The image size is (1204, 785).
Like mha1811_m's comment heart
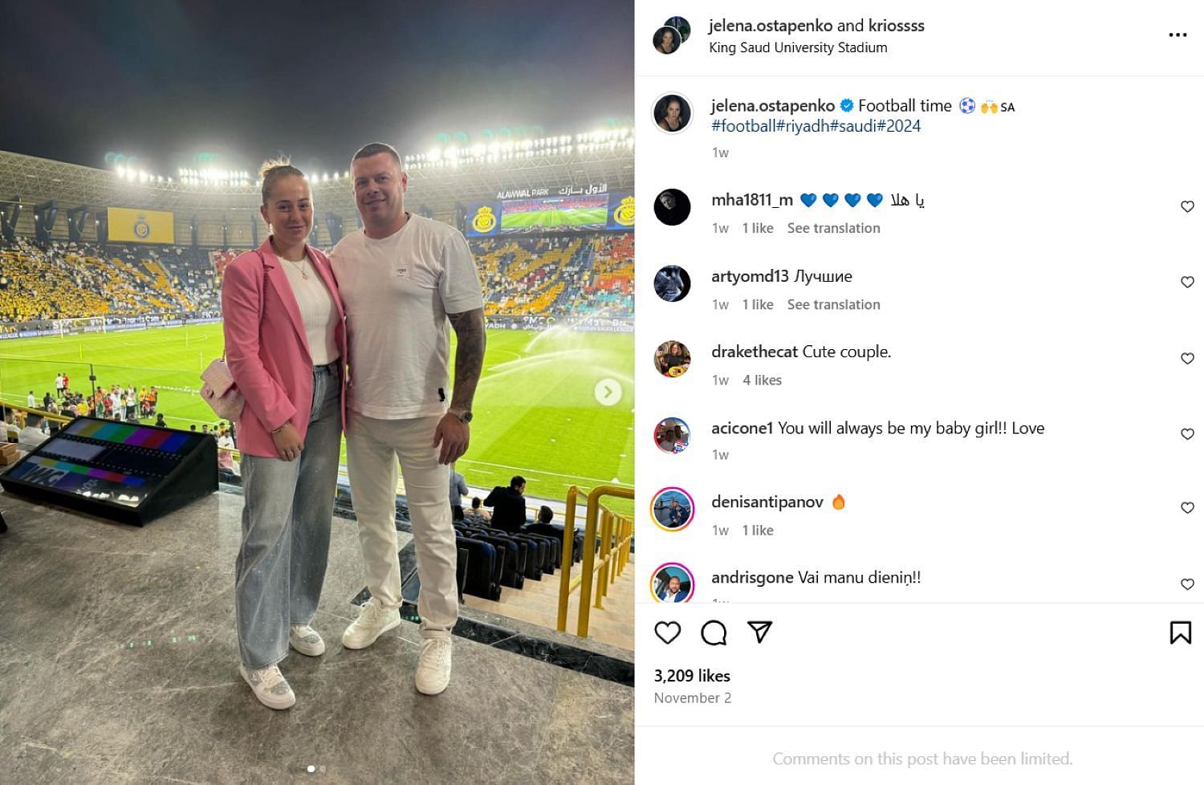(1188, 206)
